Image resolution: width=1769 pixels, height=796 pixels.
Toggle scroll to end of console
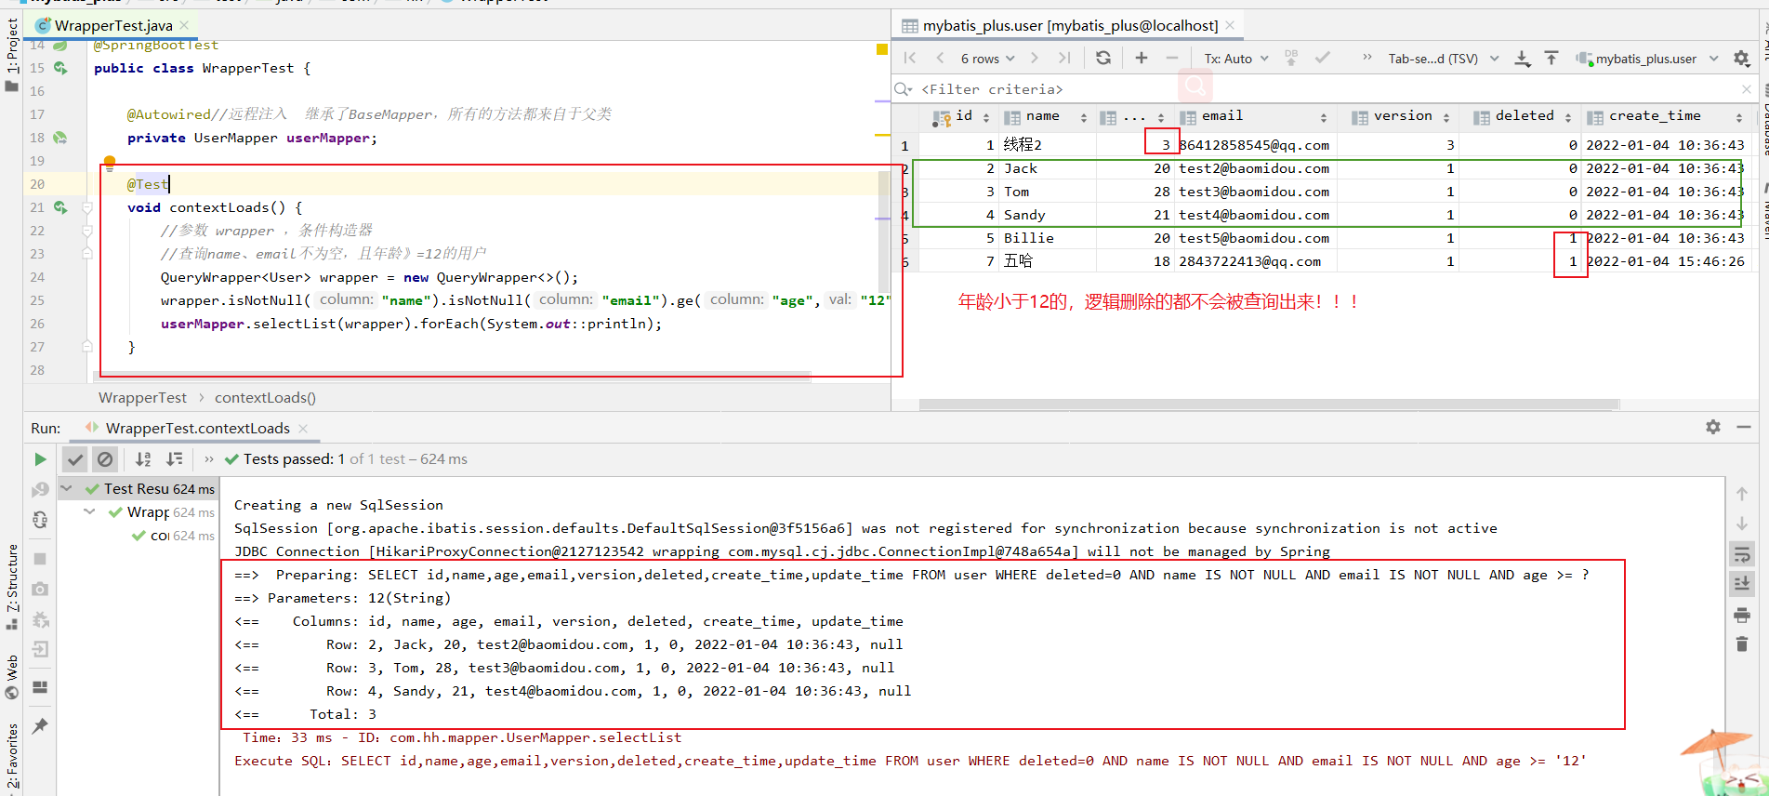pos(1742,584)
